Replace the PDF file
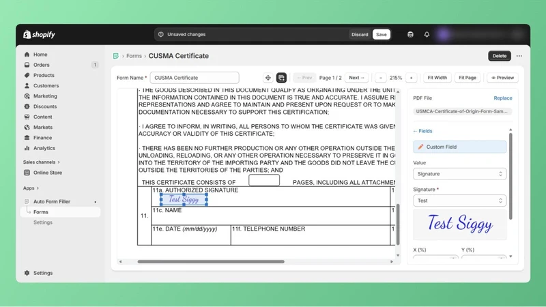 coord(503,98)
